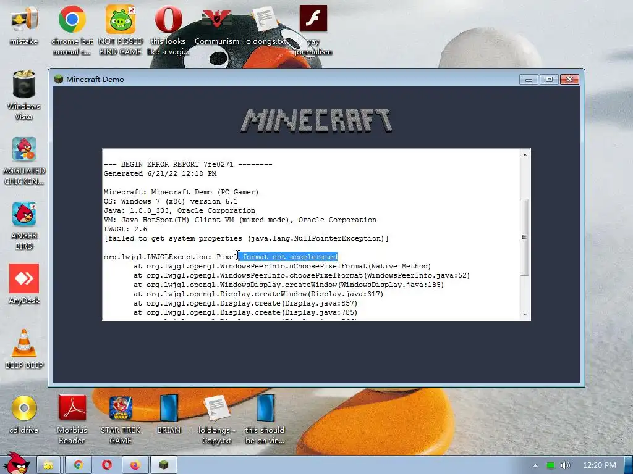Viewport: 633px width, 474px height.
Task: Click the BRIAN desktop icon
Action: [169, 414]
